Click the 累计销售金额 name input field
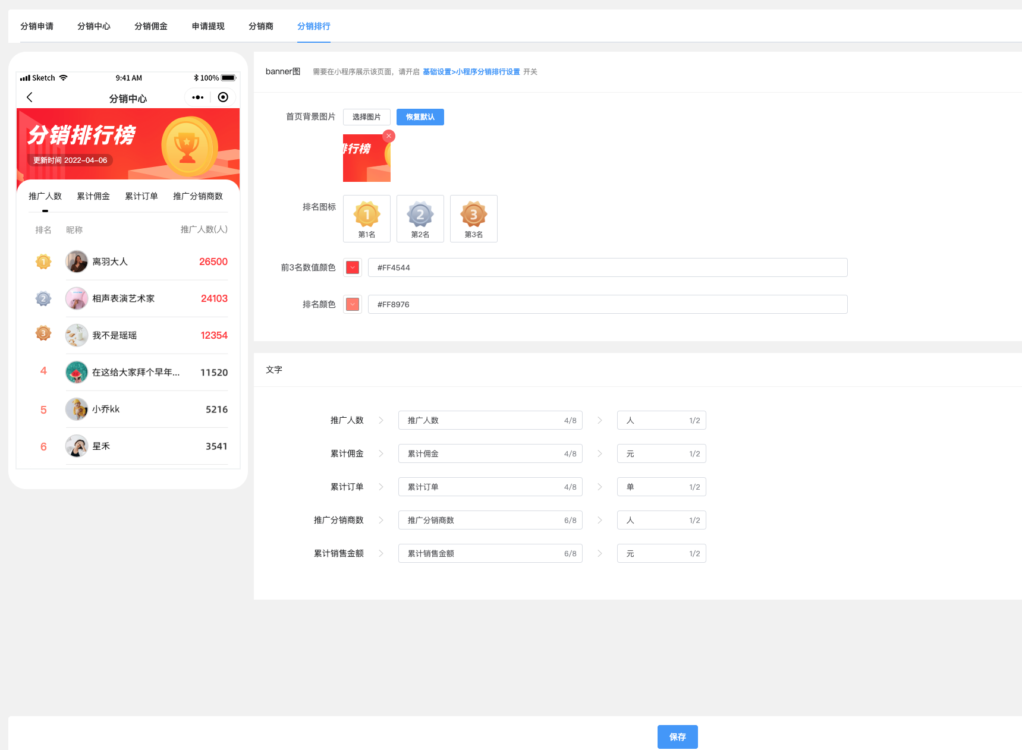The height and width of the screenshot is (750, 1022). coord(490,553)
